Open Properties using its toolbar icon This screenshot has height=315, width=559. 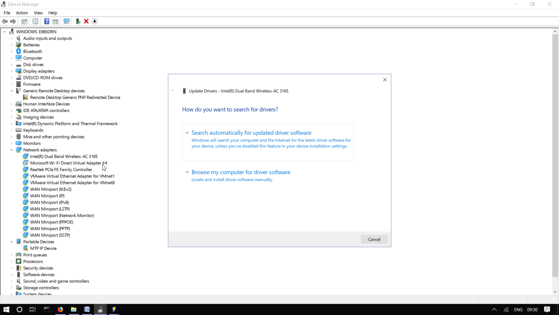point(35,21)
